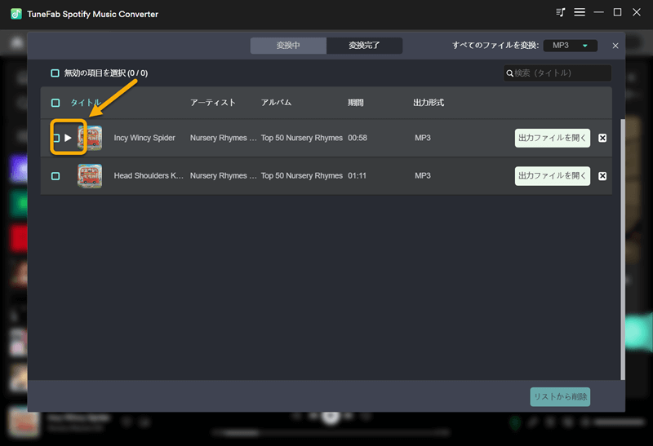The image size is (653, 446).
Task: Remove Incy Wincy Spider row with X icon
Action: click(602, 138)
